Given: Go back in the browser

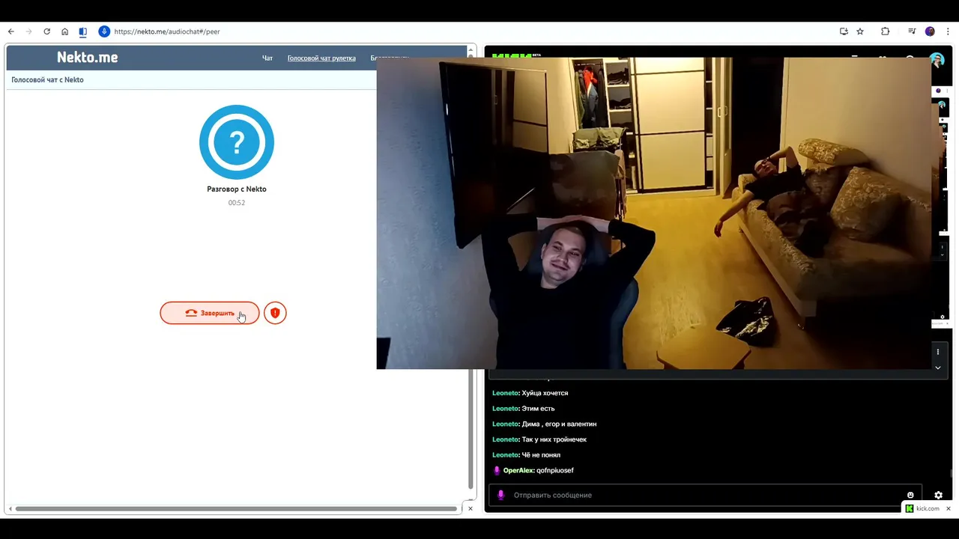Looking at the screenshot, I should 11,31.
